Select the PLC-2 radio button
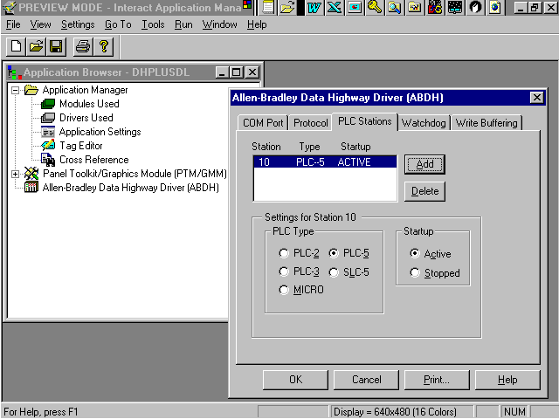Image resolution: width=559 pixels, height=419 pixels. coord(283,253)
